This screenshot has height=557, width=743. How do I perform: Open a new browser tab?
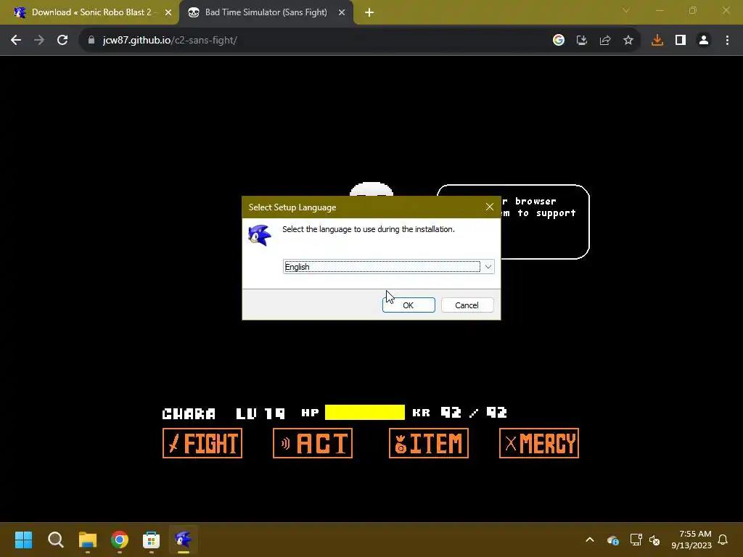369,13
